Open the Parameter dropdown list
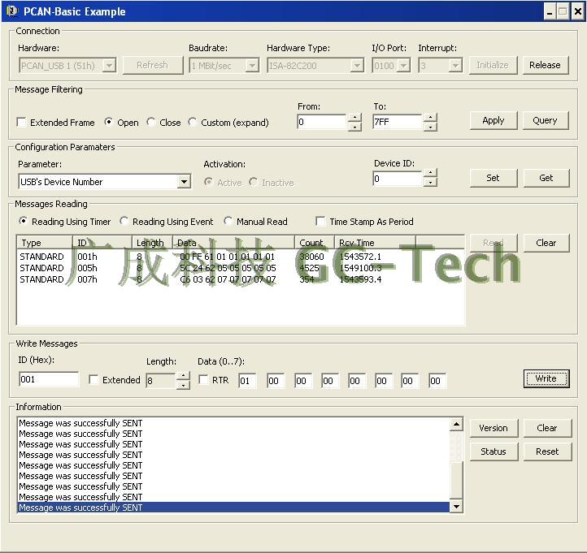Screen dimensions: 587x553 pos(184,182)
